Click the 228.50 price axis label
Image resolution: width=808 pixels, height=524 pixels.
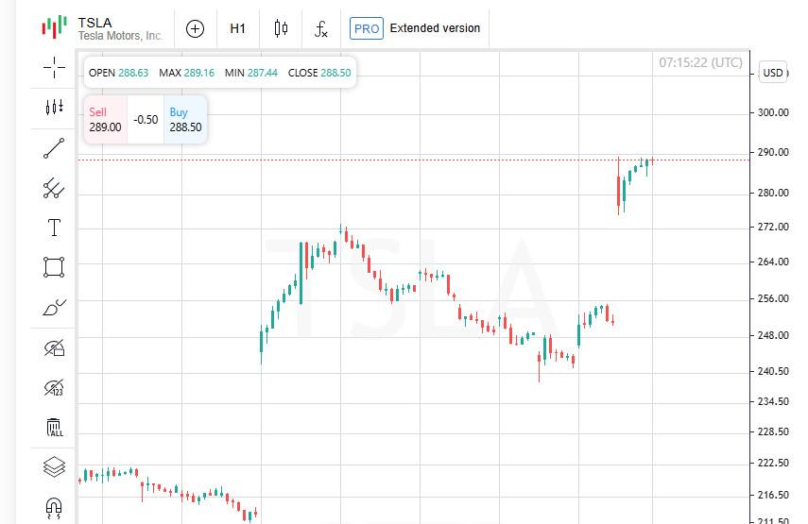(773, 431)
